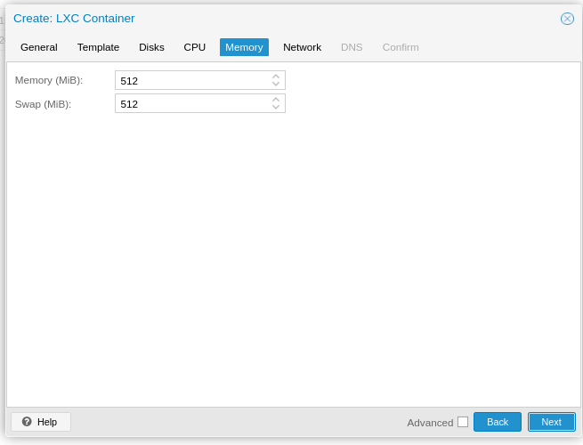
Task: Click the active Memory tab
Action: [244, 47]
